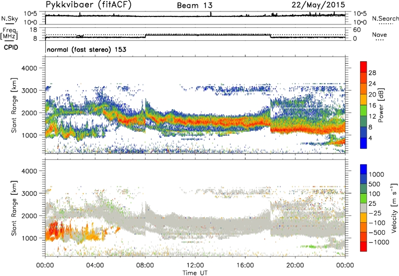Click the 500 velocity colorbar label

(x=375, y=184)
